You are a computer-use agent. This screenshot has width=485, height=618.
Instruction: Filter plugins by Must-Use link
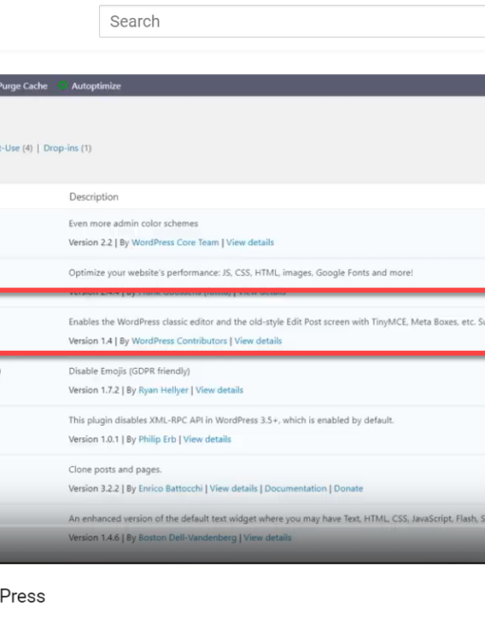click(10, 148)
